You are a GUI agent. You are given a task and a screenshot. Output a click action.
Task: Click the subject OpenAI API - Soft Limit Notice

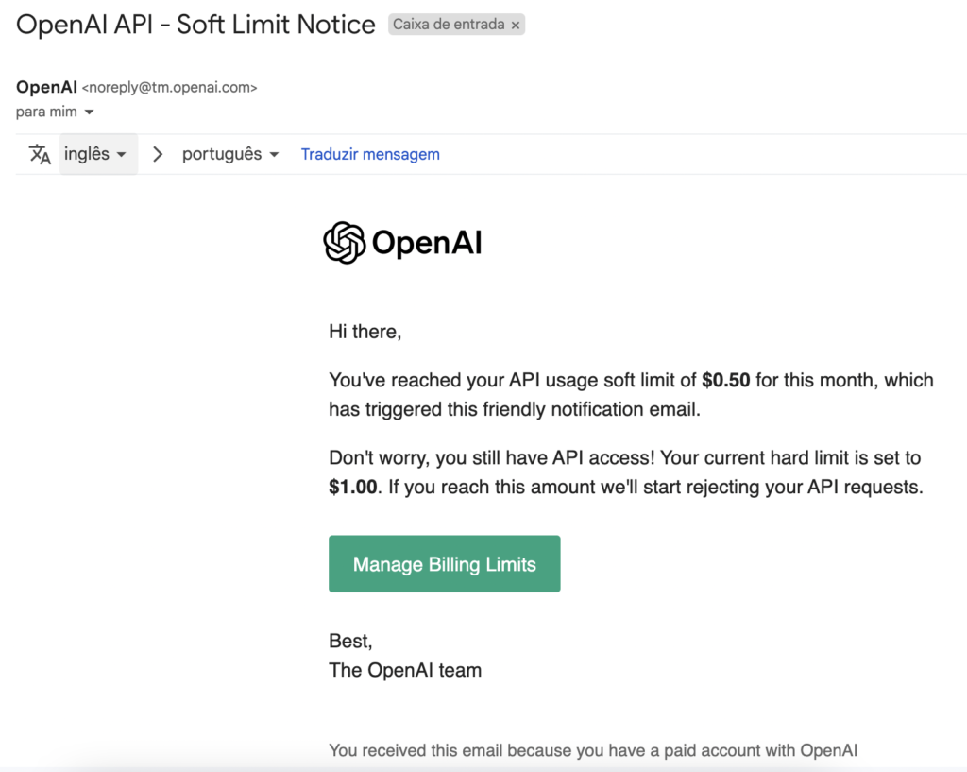(x=195, y=25)
